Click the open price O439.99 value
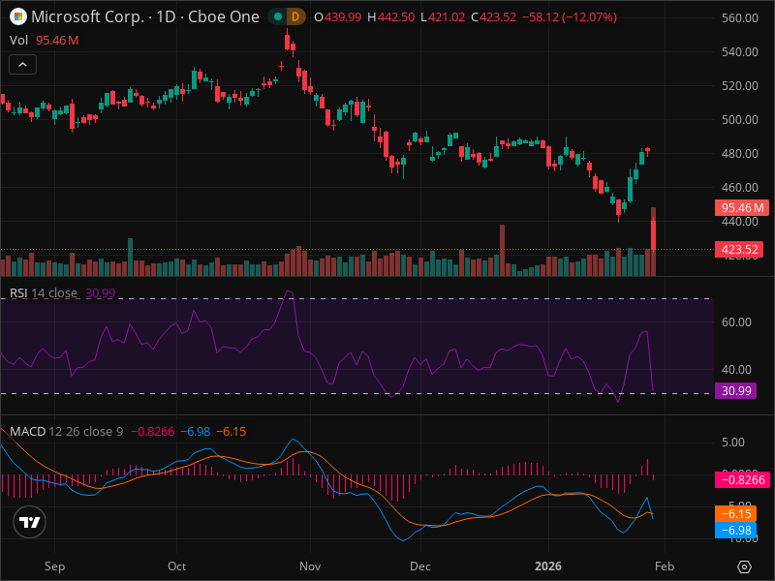 click(x=338, y=16)
